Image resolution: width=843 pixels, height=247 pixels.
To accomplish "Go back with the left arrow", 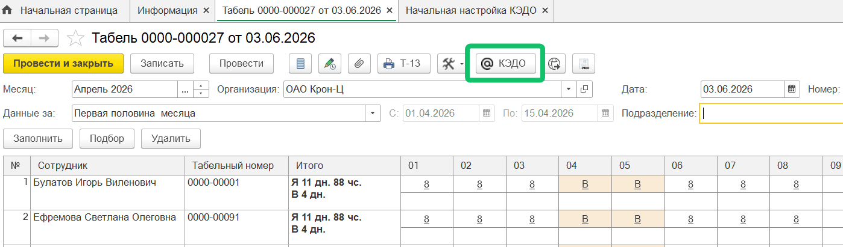I will [x=17, y=38].
